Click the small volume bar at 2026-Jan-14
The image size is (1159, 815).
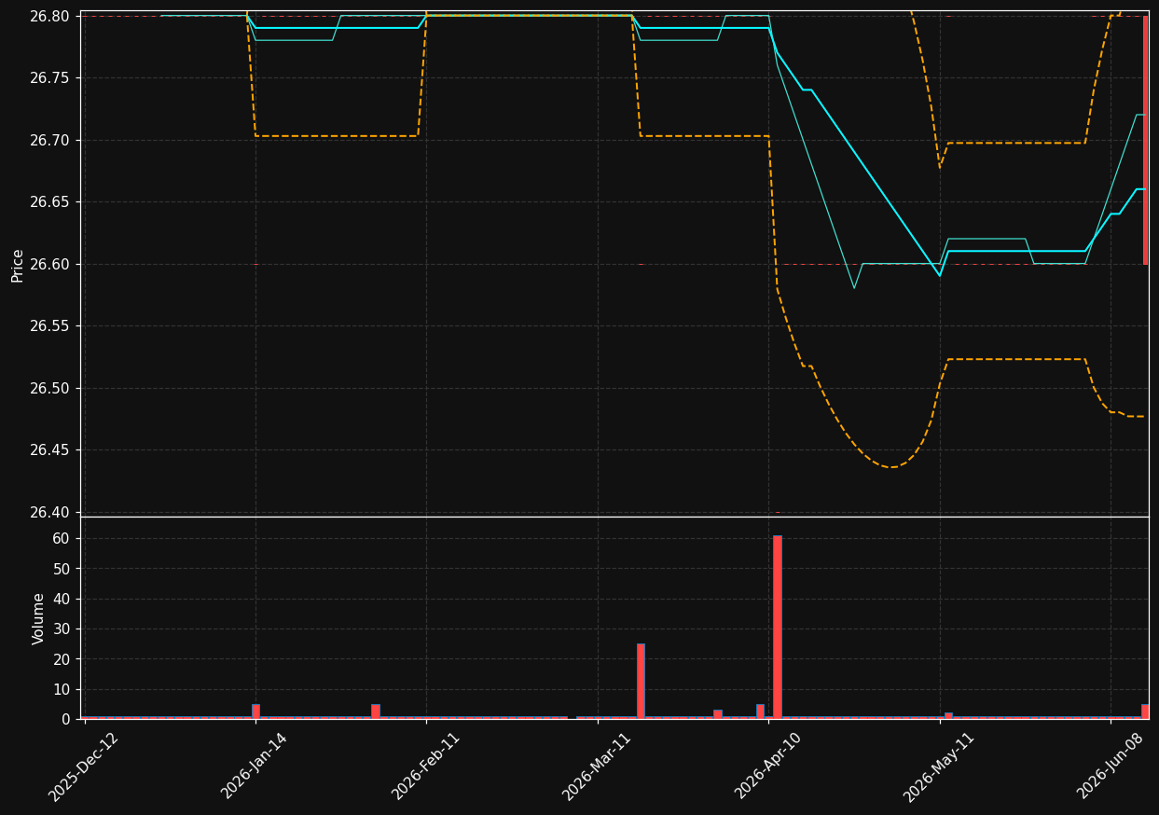pos(255,711)
